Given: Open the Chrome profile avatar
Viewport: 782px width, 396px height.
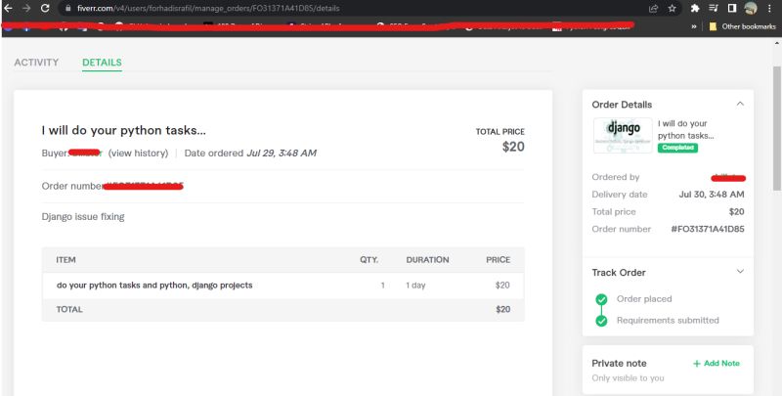Looking at the screenshot, I should coord(750,8).
